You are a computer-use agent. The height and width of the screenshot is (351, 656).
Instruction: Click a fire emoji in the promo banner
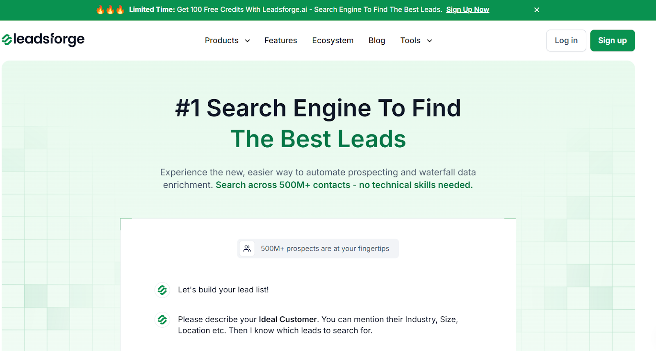coord(100,9)
